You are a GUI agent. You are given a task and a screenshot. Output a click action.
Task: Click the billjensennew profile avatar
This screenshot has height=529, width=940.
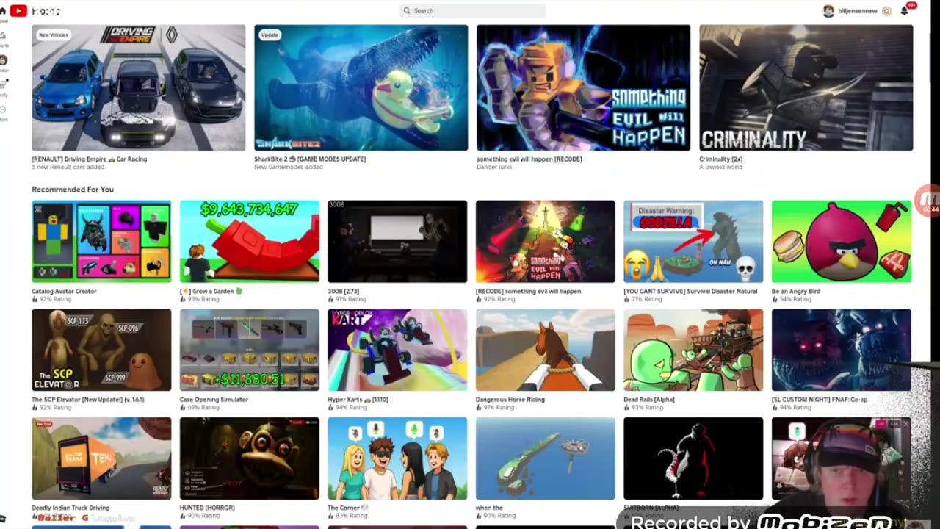(x=828, y=11)
